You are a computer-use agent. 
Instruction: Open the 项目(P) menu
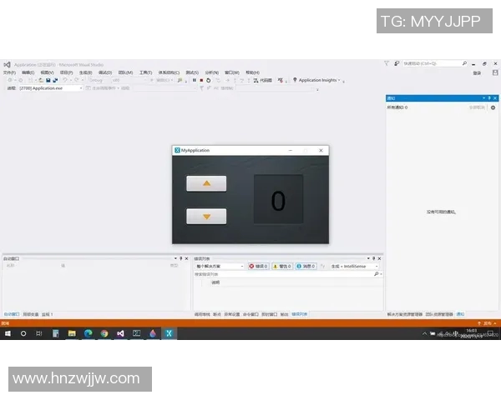click(x=66, y=72)
